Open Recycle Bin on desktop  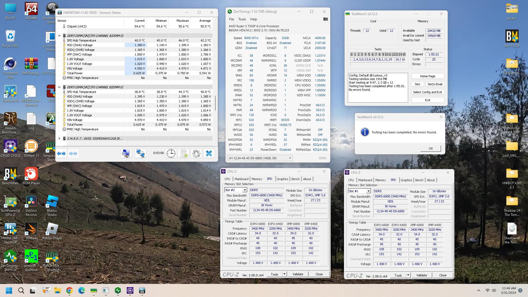(10, 38)
